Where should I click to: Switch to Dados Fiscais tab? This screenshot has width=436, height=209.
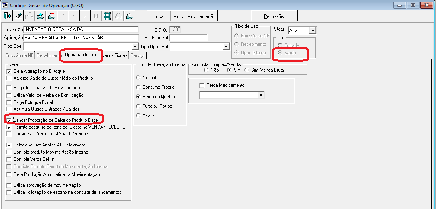tap(115, 55)
